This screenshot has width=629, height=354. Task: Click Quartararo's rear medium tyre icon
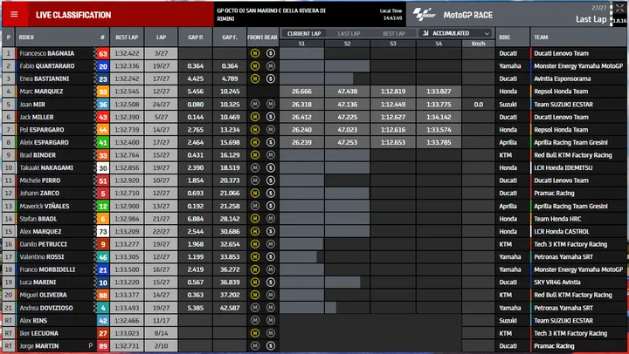(271, 66)
